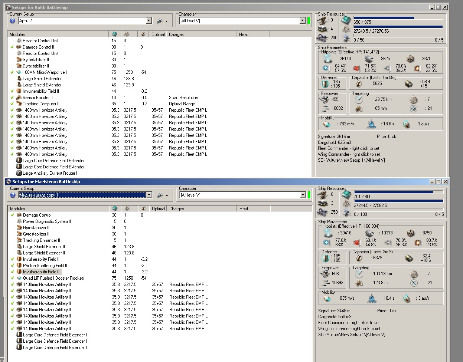
Task: Click the help icon in Maelstrom window
Action: (x=13, y=195)
